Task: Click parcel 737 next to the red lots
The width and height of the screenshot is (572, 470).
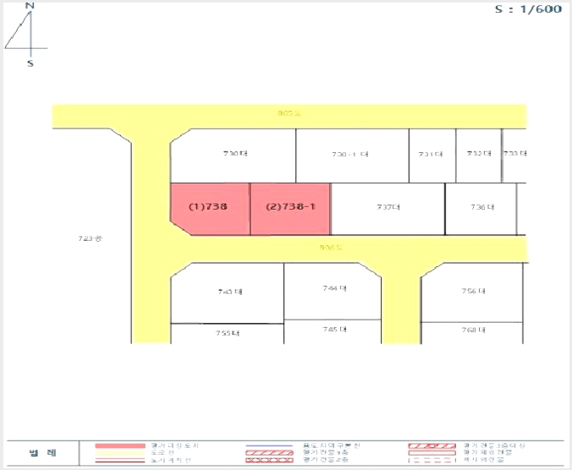Action: point(388,209)
